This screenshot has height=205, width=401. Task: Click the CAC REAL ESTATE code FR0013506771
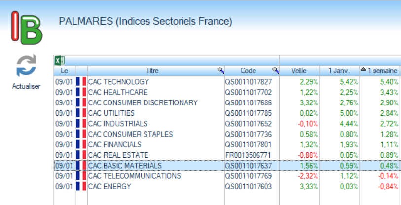coord(249,155)
